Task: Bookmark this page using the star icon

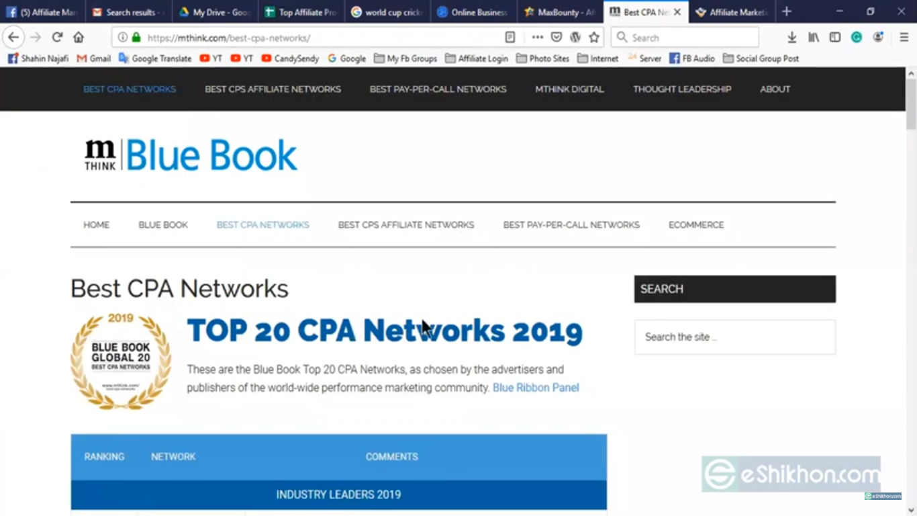Action: tap(594, 37)
